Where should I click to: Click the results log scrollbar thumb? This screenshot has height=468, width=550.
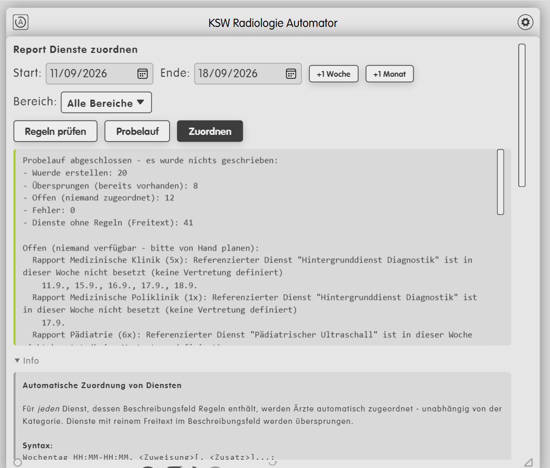(x=501, y=182)
